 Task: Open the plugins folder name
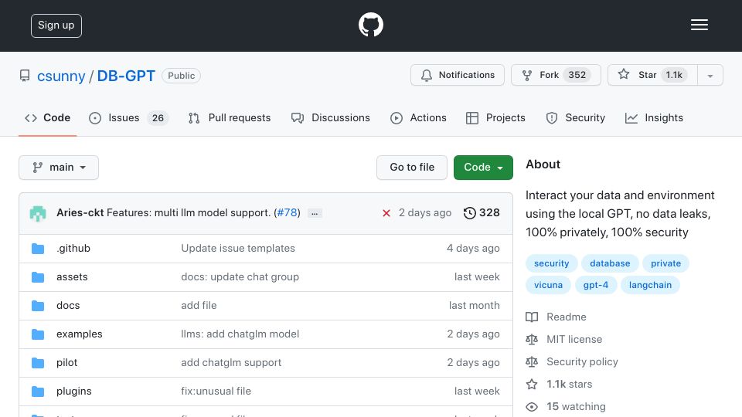coord(74,392)
